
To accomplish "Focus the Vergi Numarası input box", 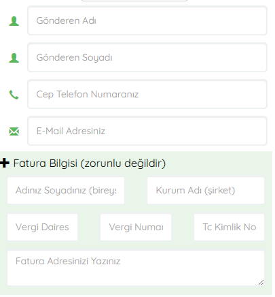I will [136, 227].
